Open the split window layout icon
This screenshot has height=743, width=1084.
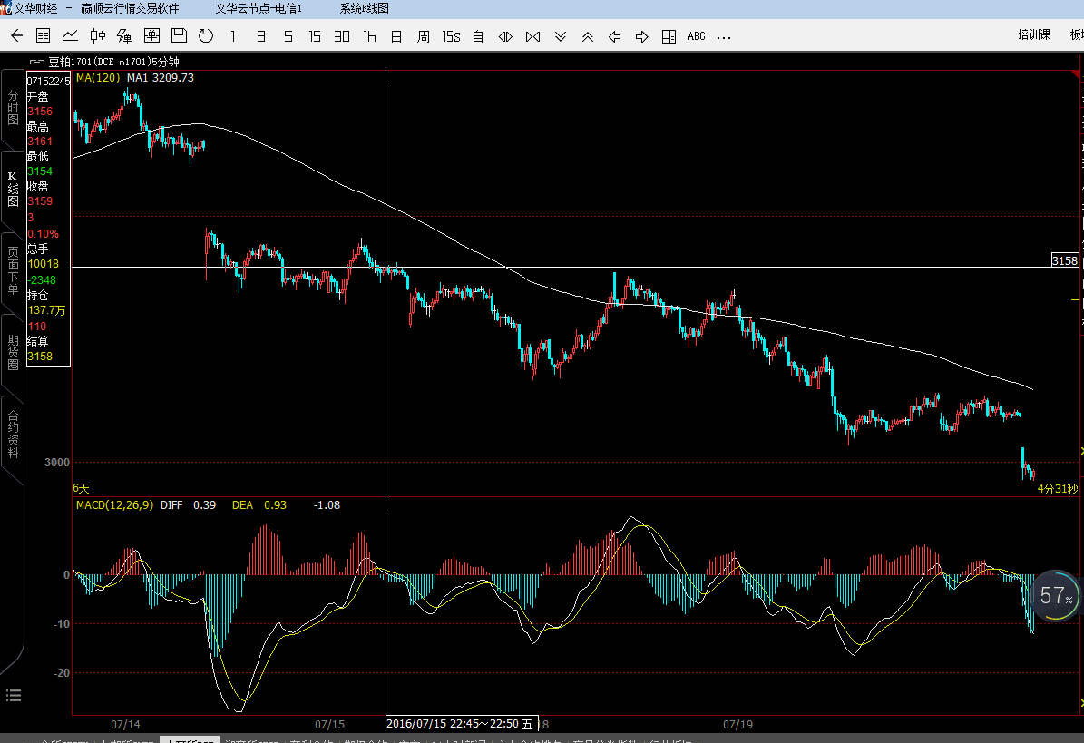(669, 36)
